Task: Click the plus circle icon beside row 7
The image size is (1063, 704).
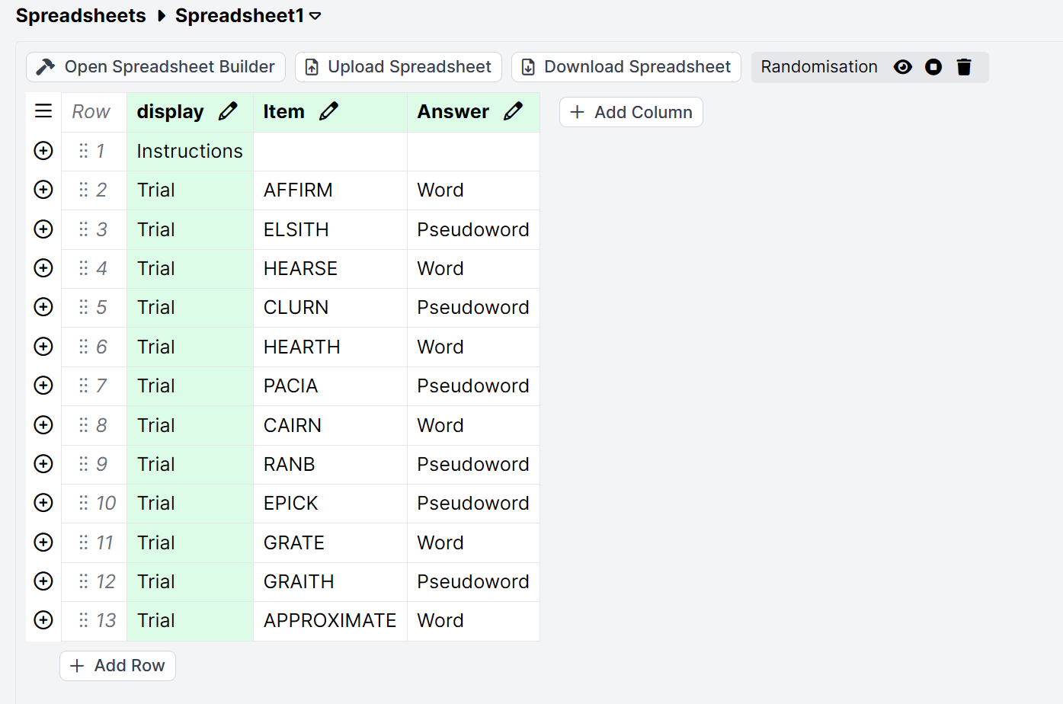Action: [x=43, y=386]
